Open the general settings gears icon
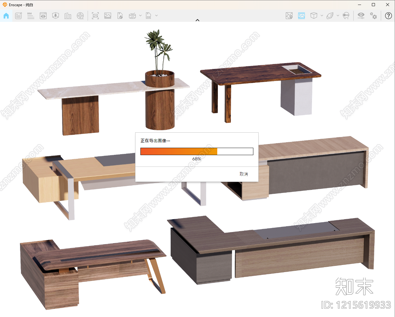This screenshot has width=395, height=317. 373,16
